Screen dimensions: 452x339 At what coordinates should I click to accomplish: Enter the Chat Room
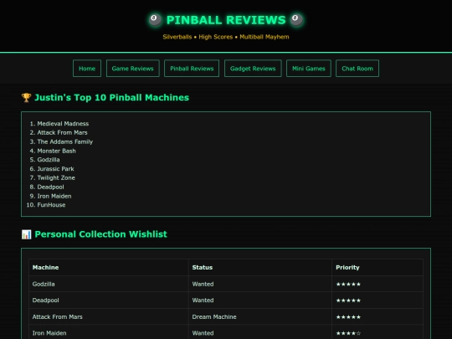[357, 69]
